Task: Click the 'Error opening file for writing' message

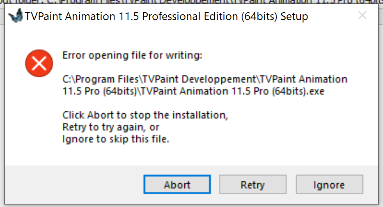Action: [x=132, y=56]
